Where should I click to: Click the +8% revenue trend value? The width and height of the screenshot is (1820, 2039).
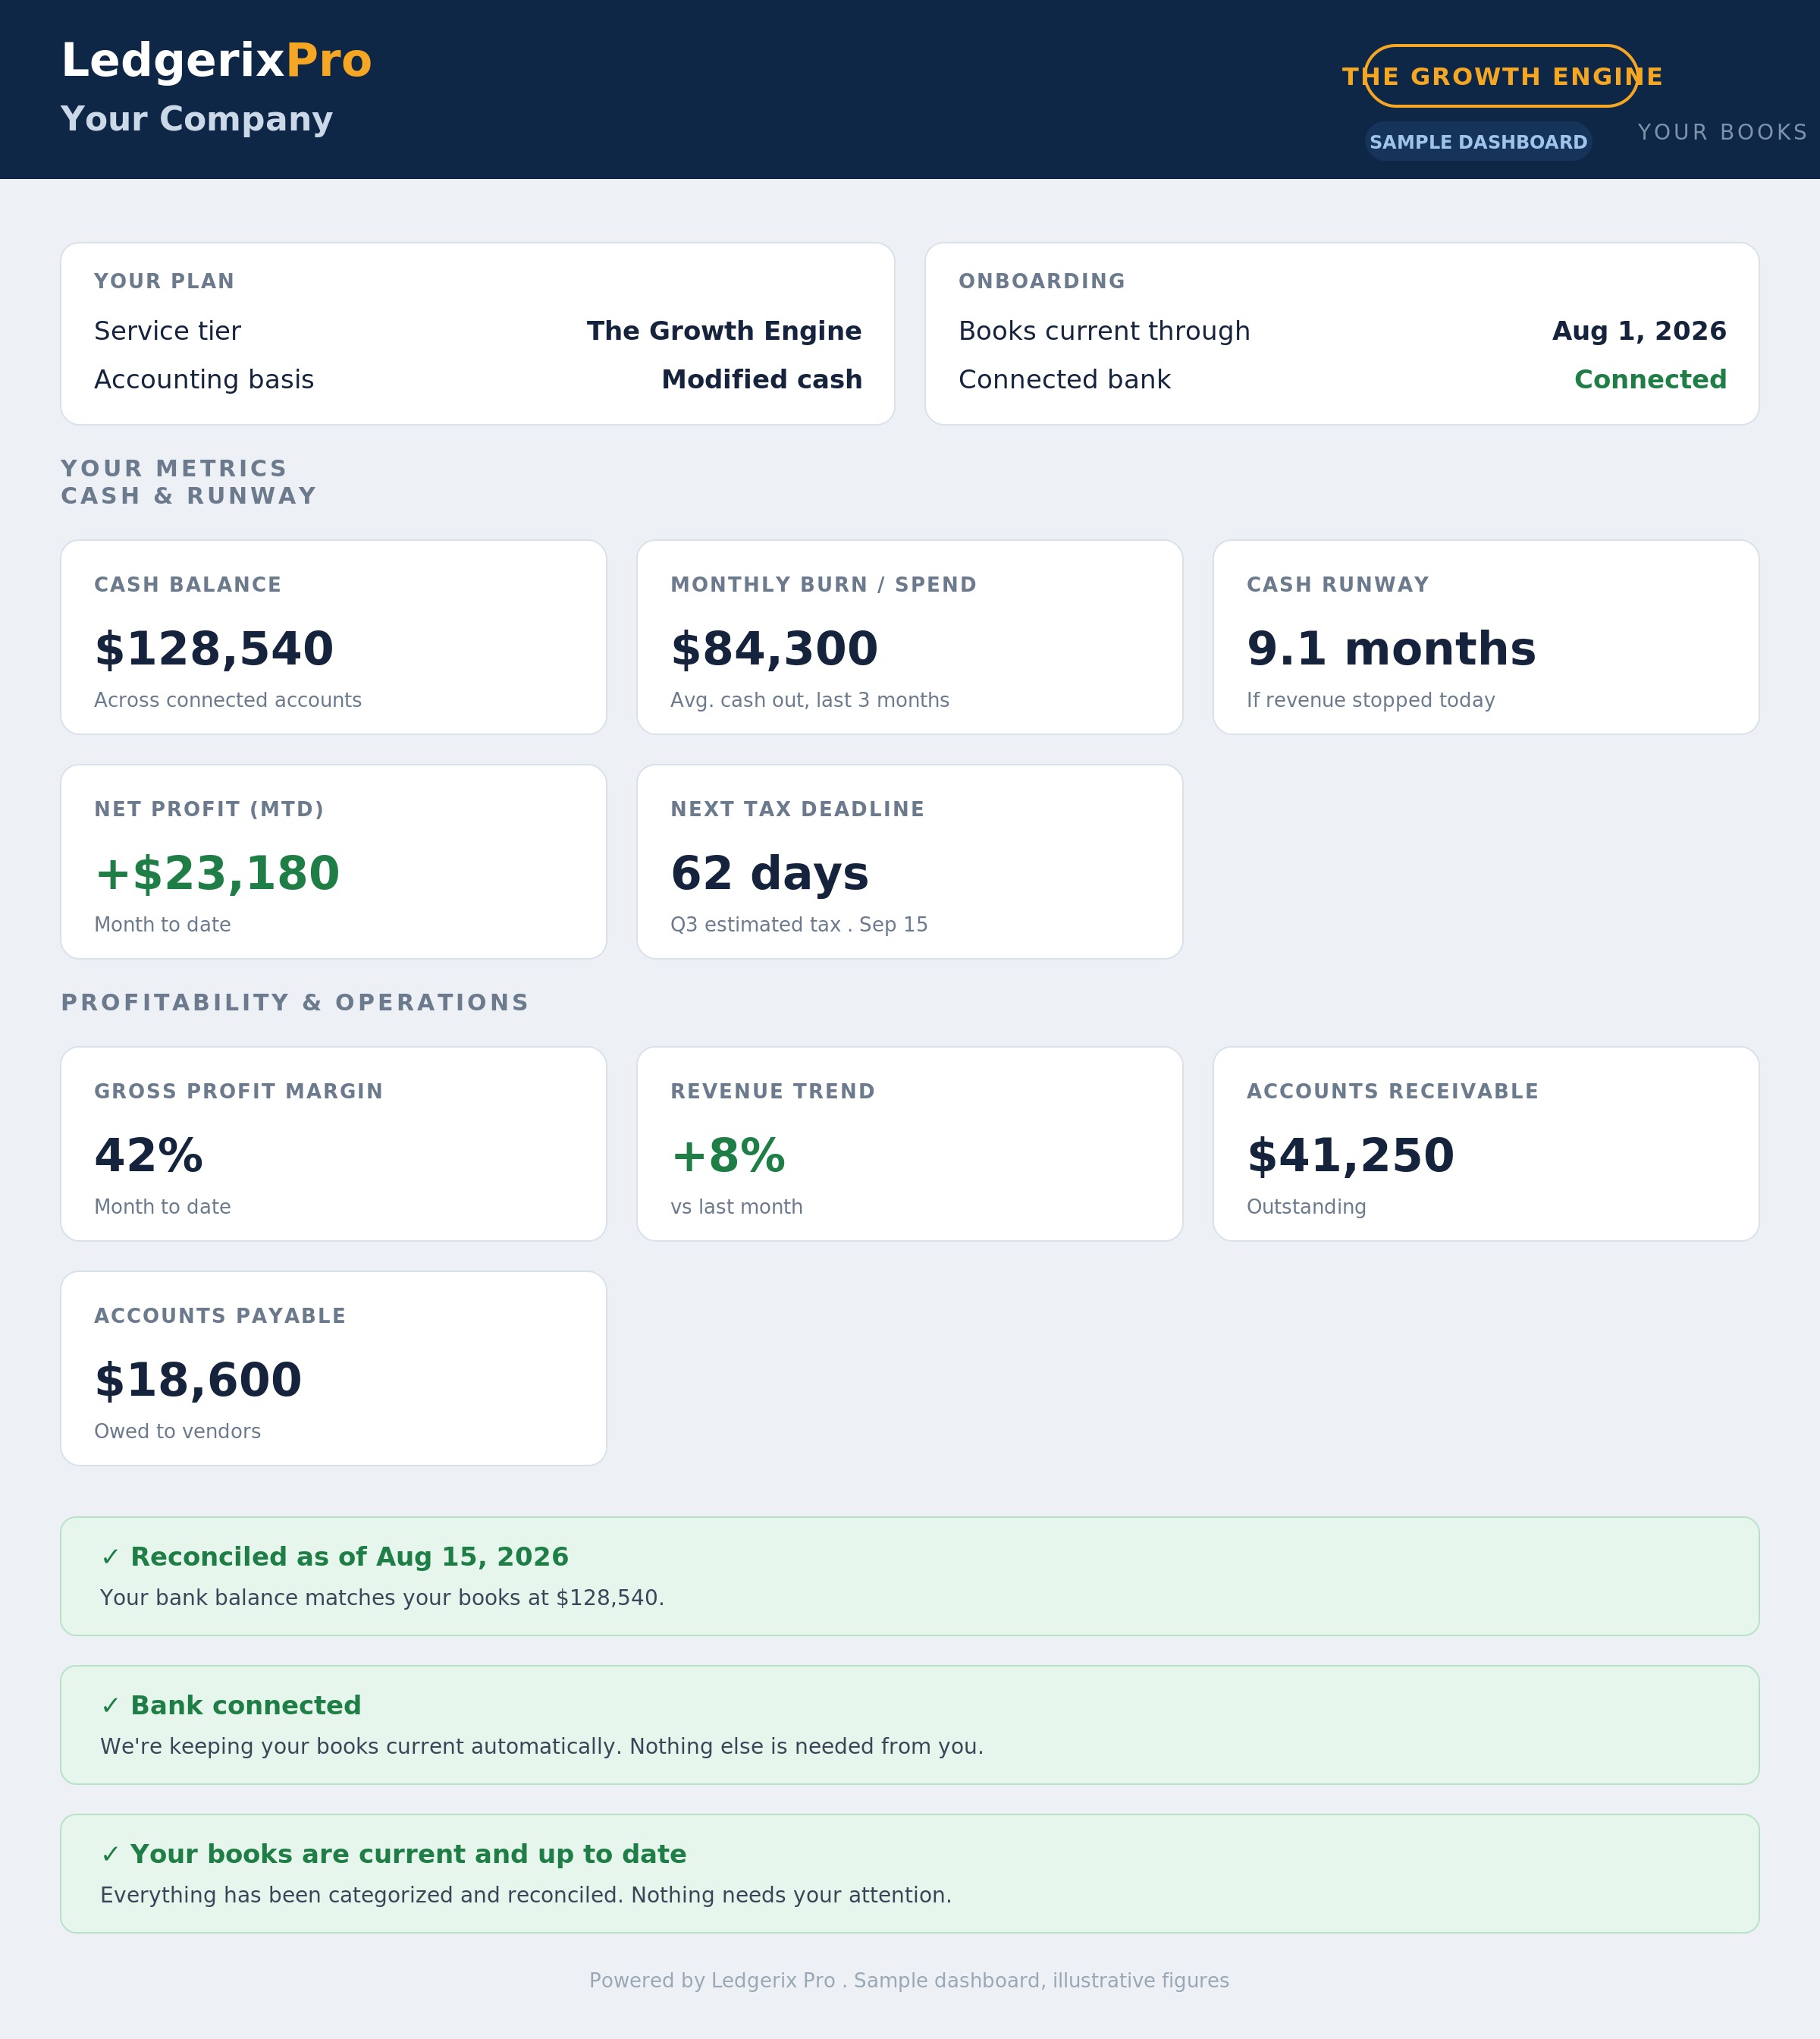(728, 1155)
